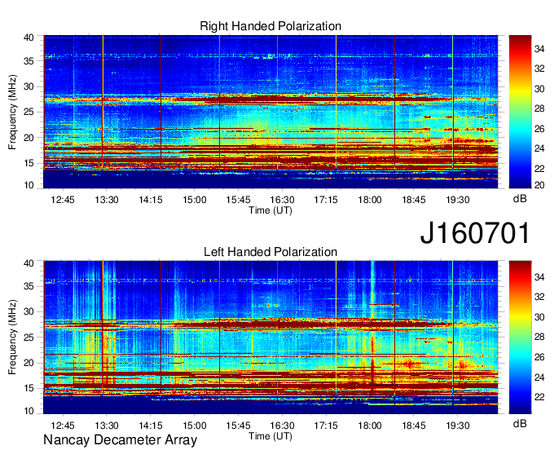The height and width of the screenshot is (450, 554).
Task: Click the top plot's dB color scale bar
Action: tap(520, 112)
